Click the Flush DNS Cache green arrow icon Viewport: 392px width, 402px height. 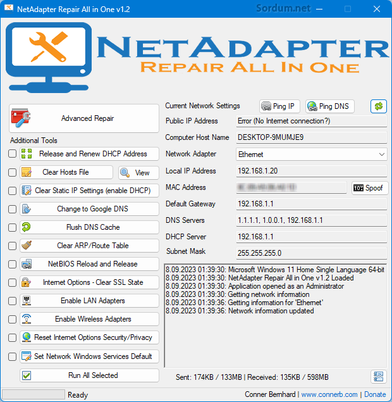pyautogui.click(x=27, y=227)
